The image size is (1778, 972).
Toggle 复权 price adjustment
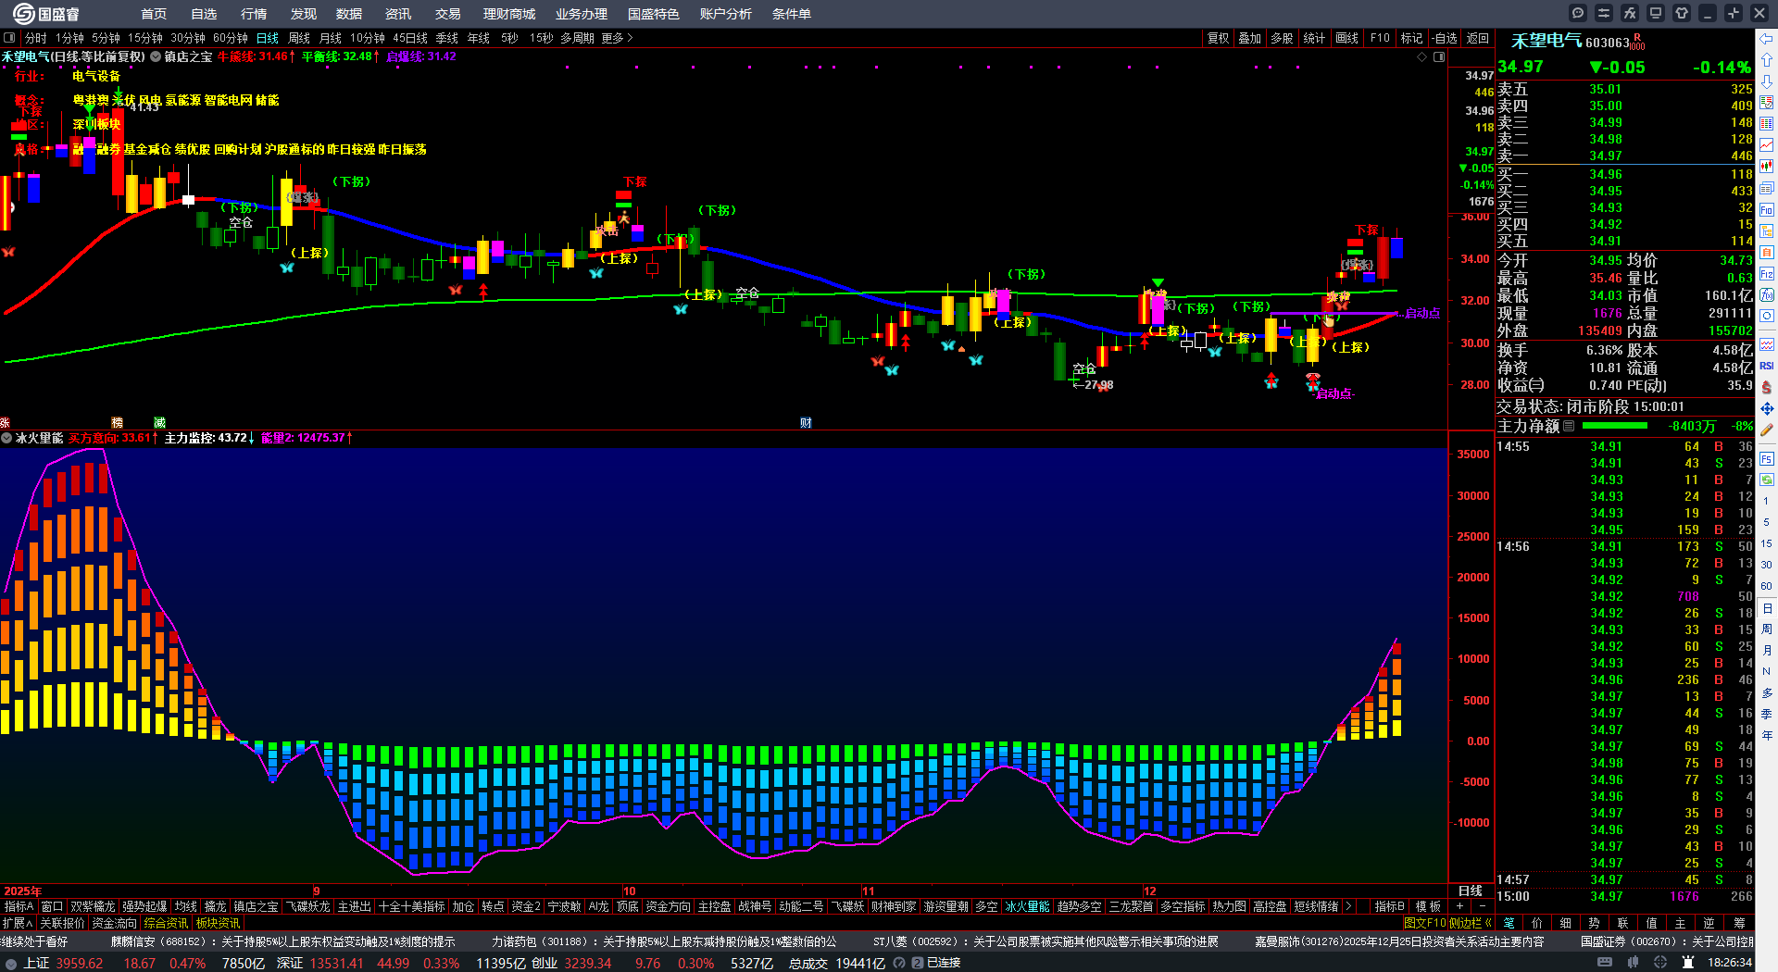pos(1218,38)
